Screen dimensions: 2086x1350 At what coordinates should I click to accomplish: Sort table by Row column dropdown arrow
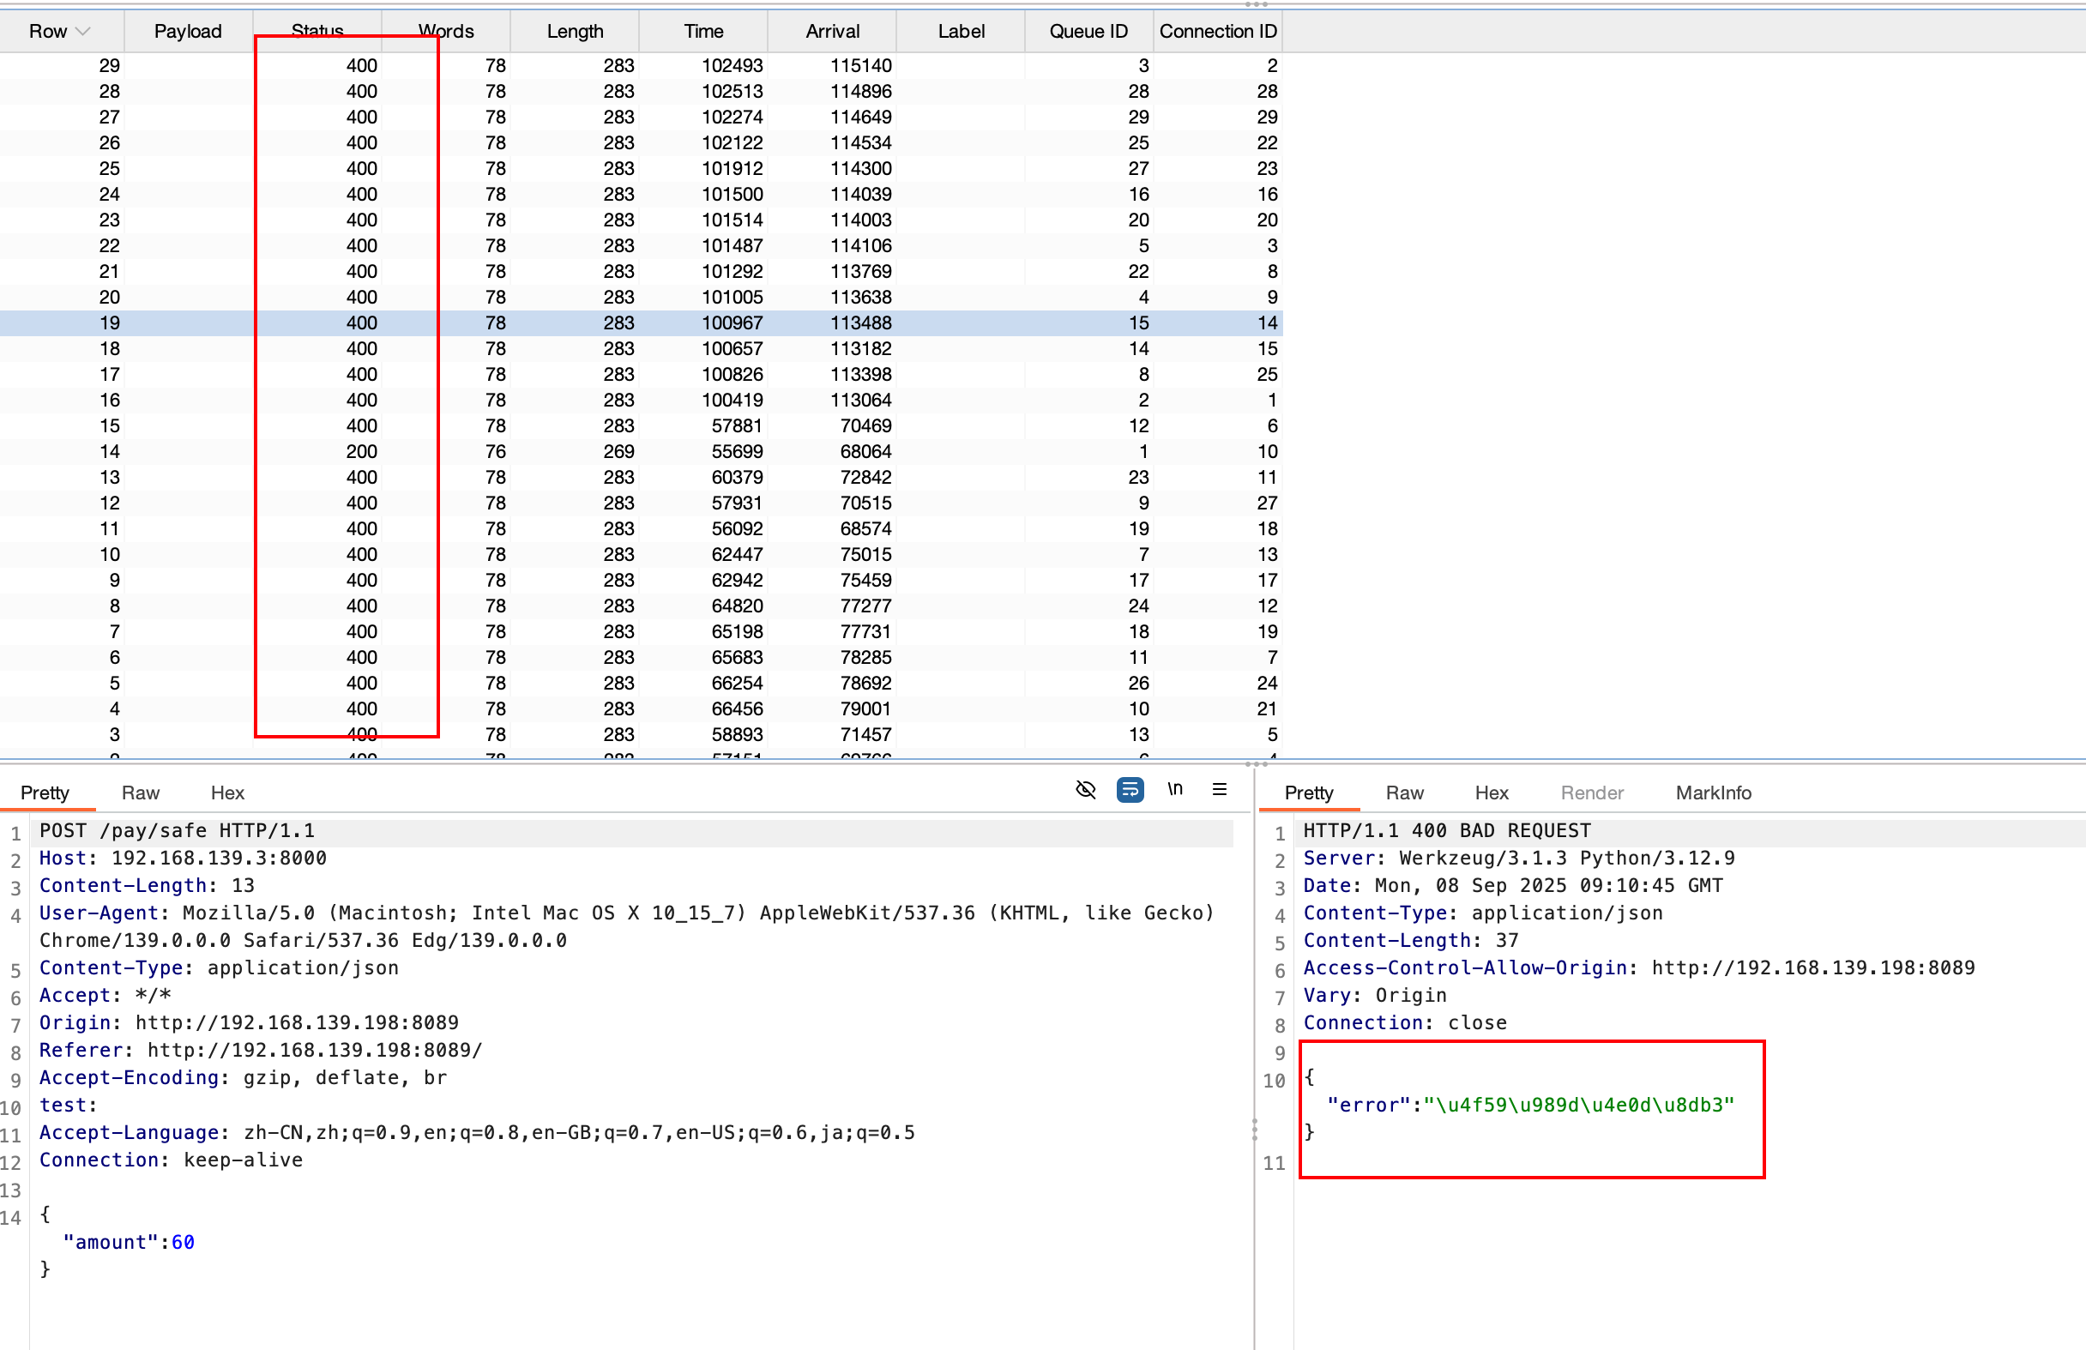83,32
